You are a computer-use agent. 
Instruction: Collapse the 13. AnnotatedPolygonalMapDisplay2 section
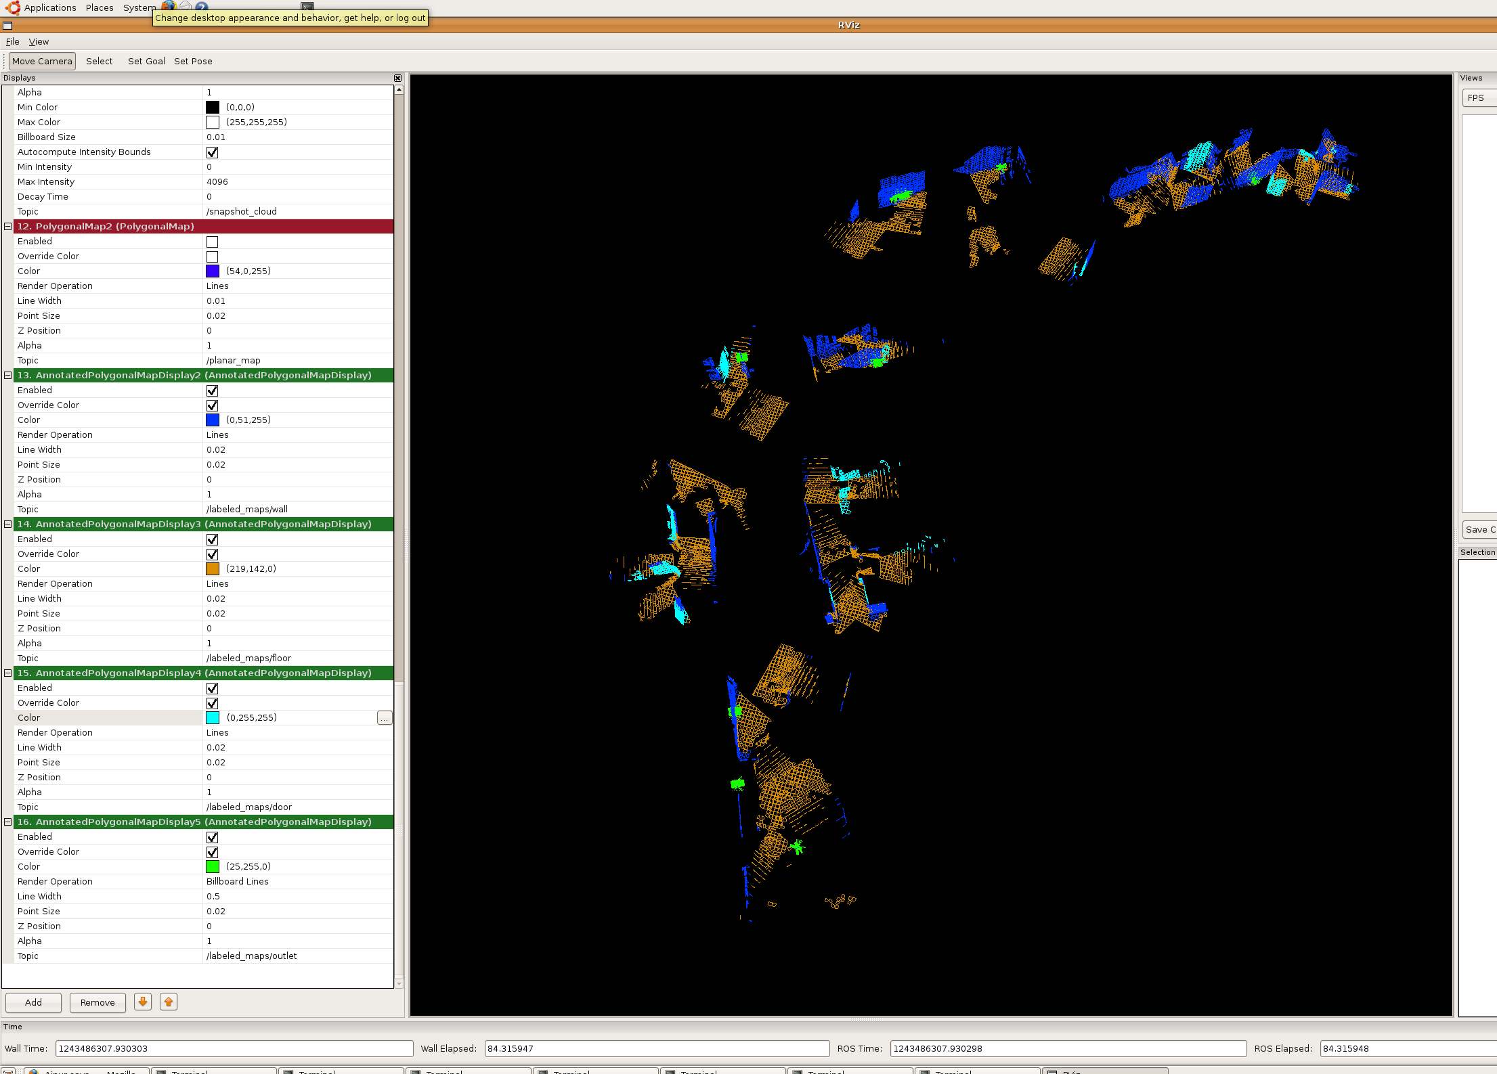coord(8,375)
